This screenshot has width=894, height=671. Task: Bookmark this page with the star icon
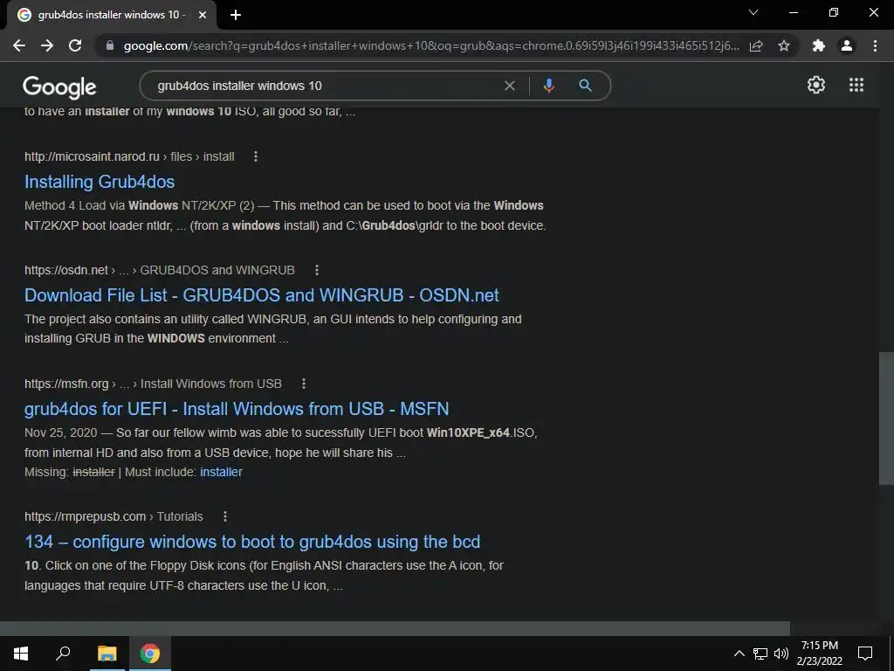click(784, 45)
